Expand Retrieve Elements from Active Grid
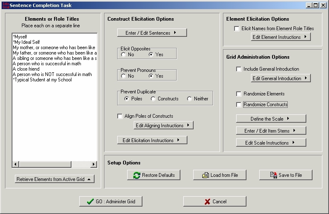Screen dimensions: 329x214 [54, 179]
